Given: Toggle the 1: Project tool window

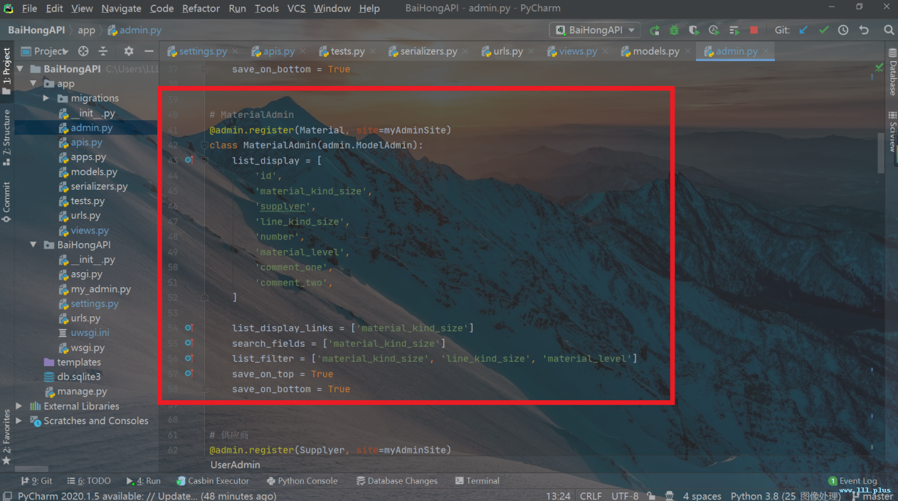Looking at the screenshot, I should click(x=6, y=69).
